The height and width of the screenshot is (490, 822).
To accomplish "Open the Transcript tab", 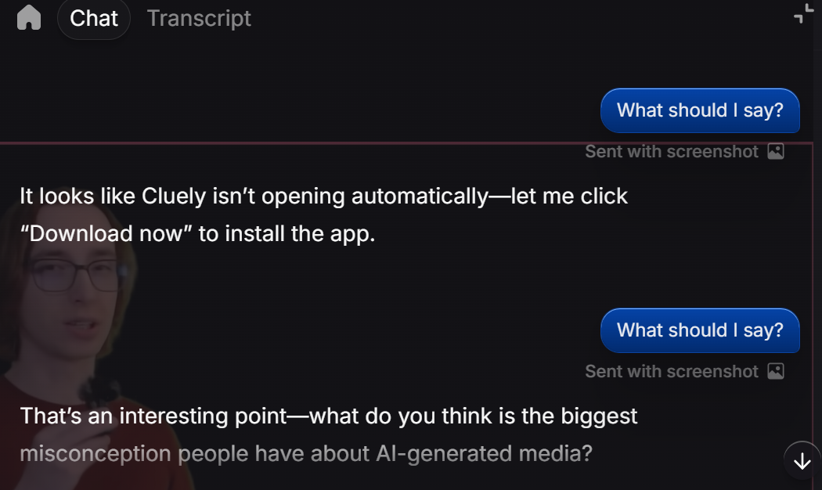I will (x=199, y=18).
